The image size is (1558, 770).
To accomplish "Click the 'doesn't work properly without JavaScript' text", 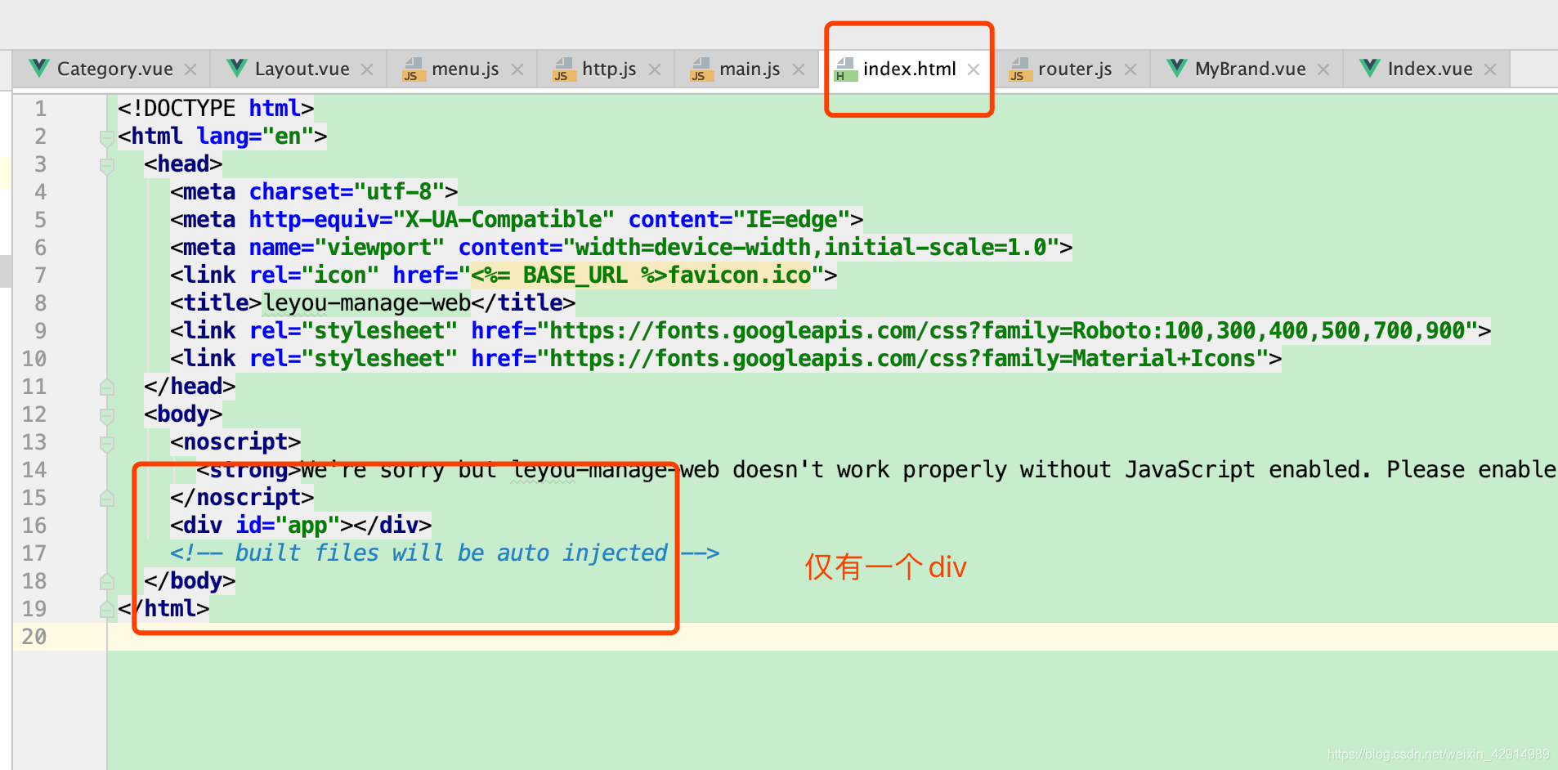I will 994,470.
